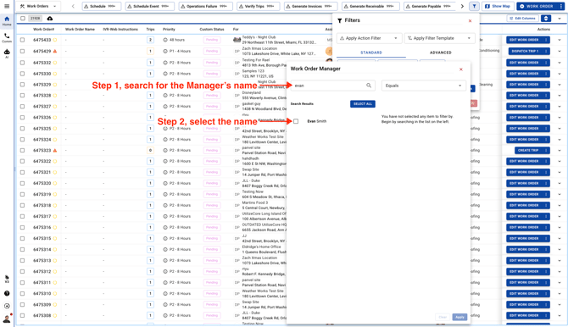
Task: Open the user profile avatar
Action: [x=7, y=319]
